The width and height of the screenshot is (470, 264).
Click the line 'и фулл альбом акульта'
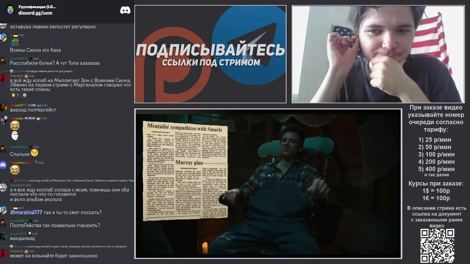(x=36, y=199)
